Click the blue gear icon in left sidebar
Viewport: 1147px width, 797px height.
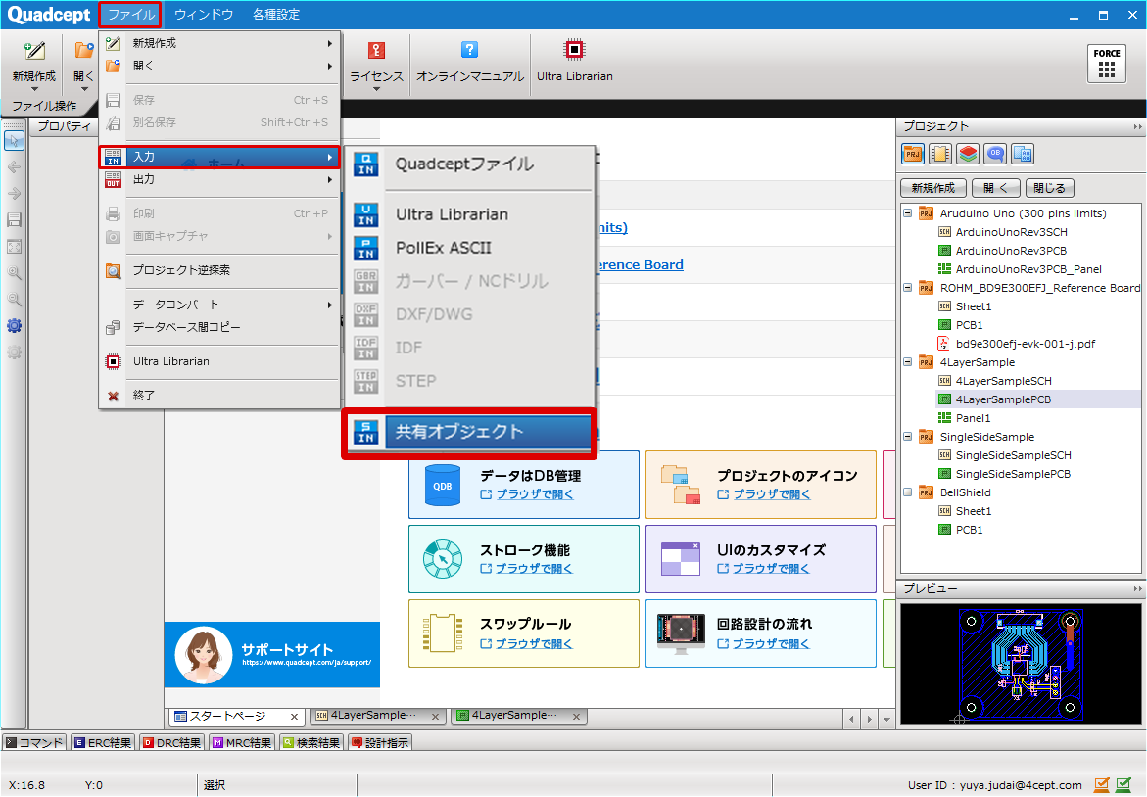coord(14,325)
